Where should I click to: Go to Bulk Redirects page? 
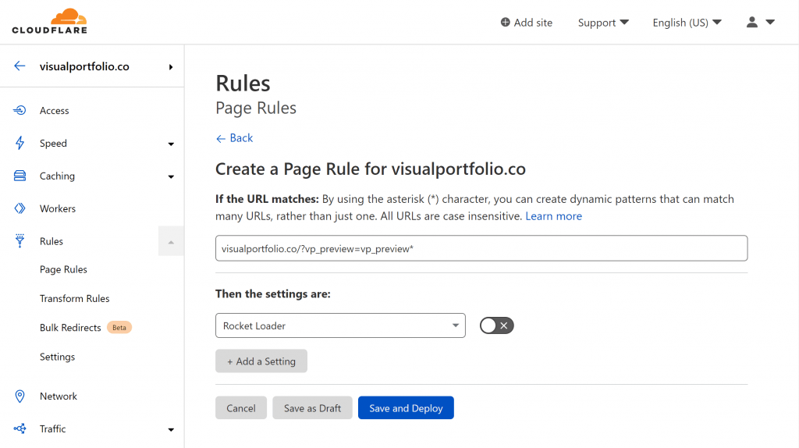point(70,328)
